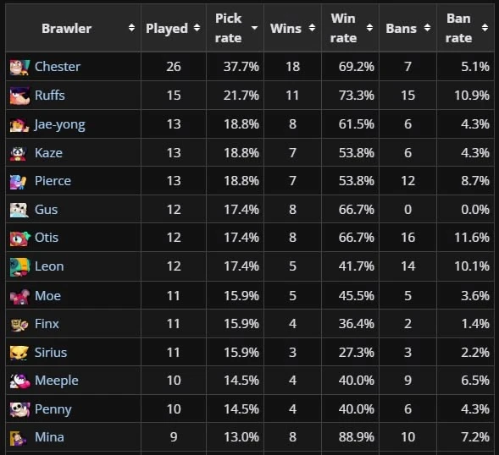Sort by Ban rate column arrows
This screenshot has height=455, width=499.
[485, 28]
